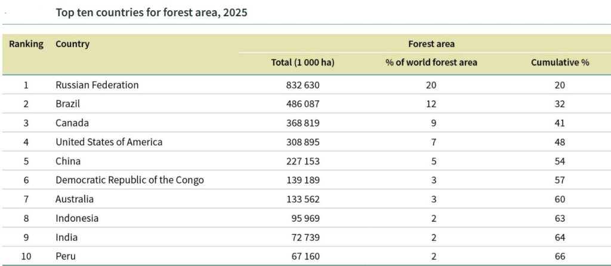Image resolution: width=611 pixels, height=266 pixels.
Task: Select the '% of world forest area' header
Action: point(431,63)
